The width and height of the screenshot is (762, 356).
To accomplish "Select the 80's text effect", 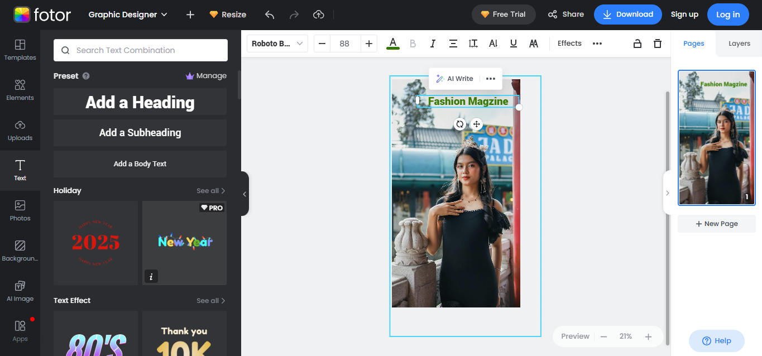I will (95, 334).
